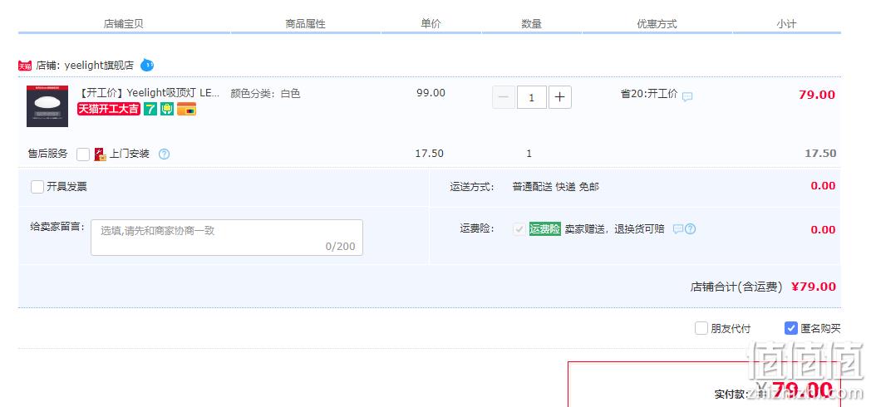Click the Tmall logo icon beside store name

(25, 66)
